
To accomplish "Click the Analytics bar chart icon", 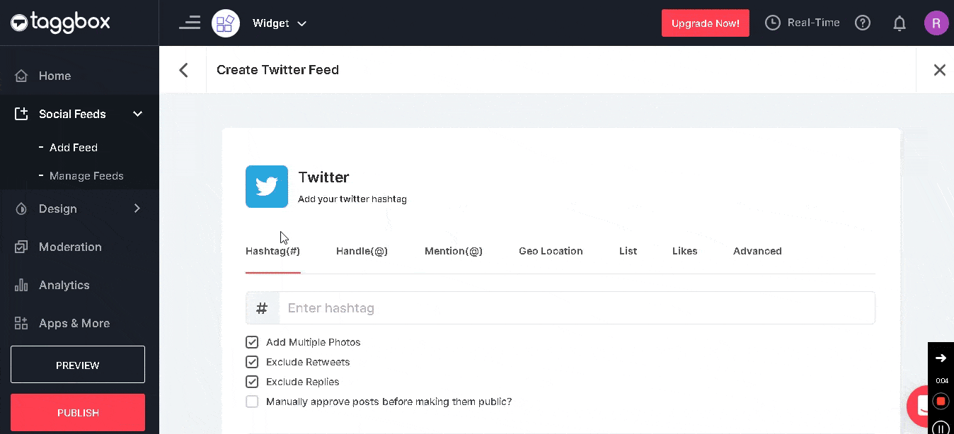I will pyautogui.click(x=21, y=285).
